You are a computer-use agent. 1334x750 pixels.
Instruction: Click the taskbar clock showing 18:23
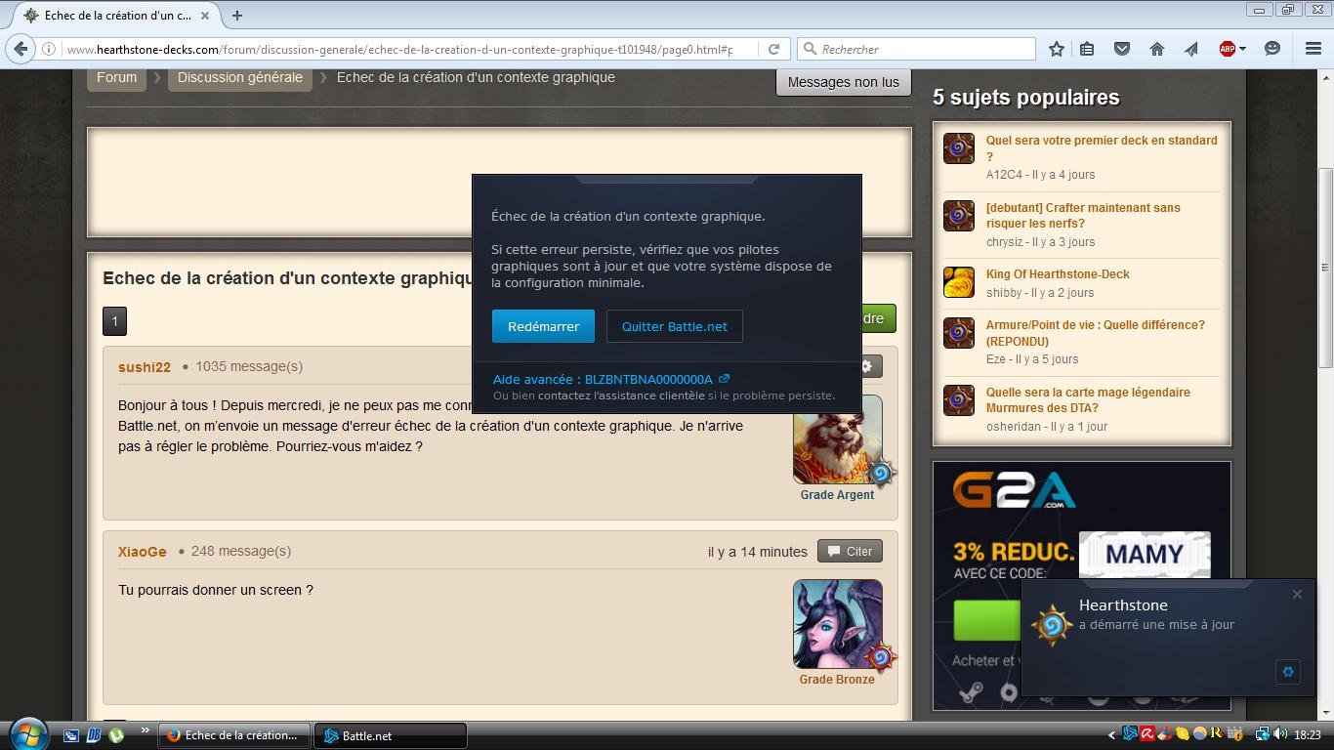tap(1308, 734)
